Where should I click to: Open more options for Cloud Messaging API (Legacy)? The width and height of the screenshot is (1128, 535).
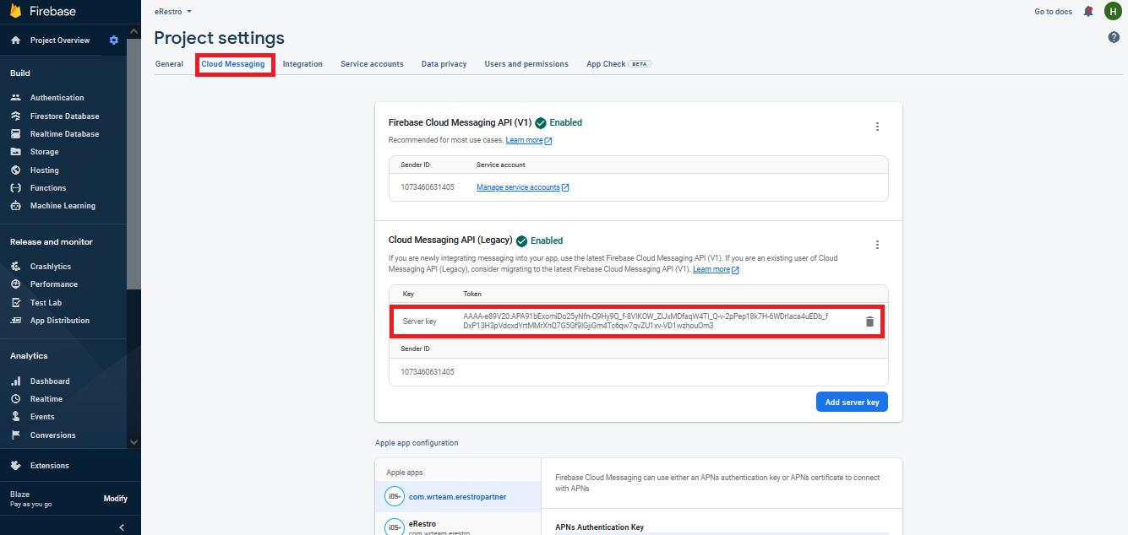(877, 245)
